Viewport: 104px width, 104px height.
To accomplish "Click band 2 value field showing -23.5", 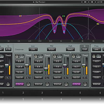I will tap(20, 67).
